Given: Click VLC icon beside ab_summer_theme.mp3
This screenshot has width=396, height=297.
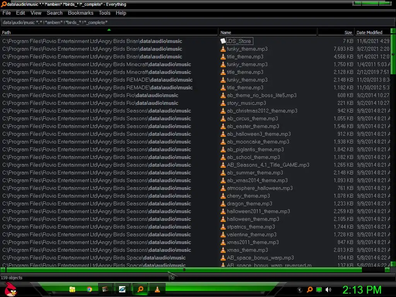Looking at the screenshot, I should click(x=223, y=172).
